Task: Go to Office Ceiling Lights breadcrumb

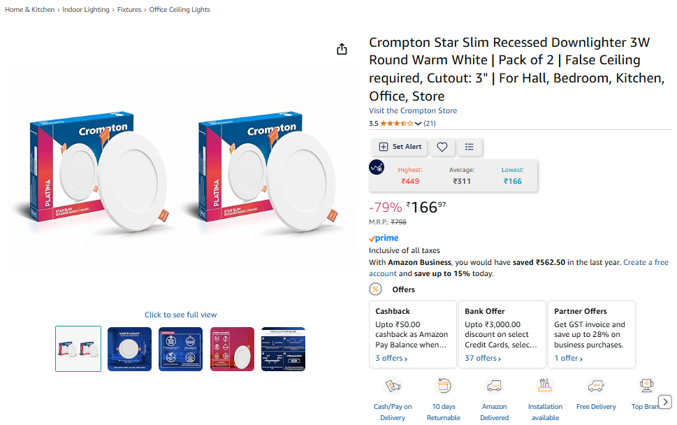Action: point(180,10)
